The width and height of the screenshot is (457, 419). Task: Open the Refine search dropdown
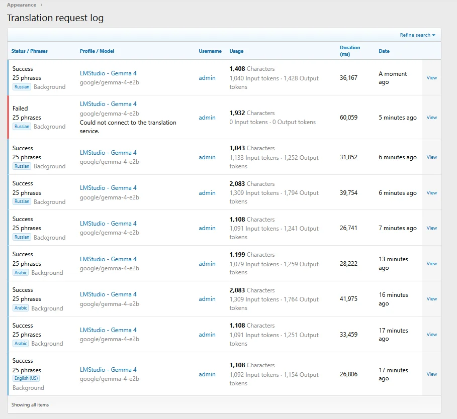(x=417, y=35)
